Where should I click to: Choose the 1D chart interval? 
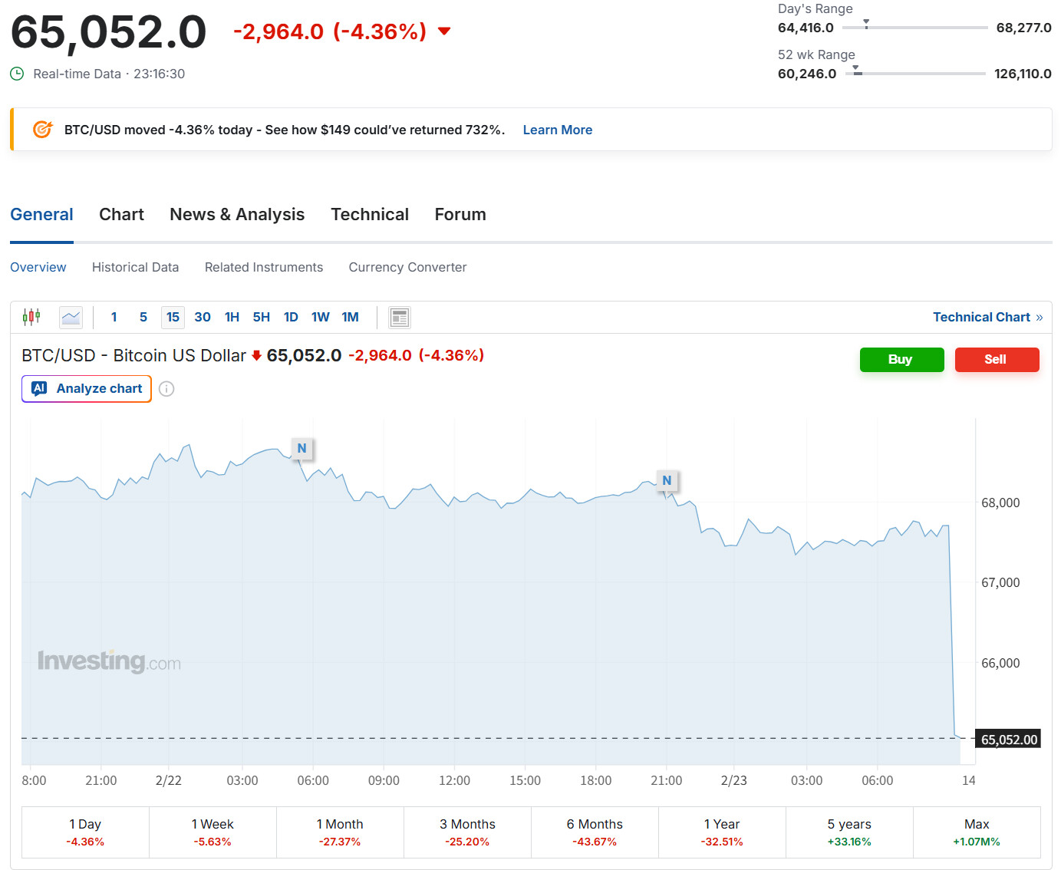(x=291, y=317)
